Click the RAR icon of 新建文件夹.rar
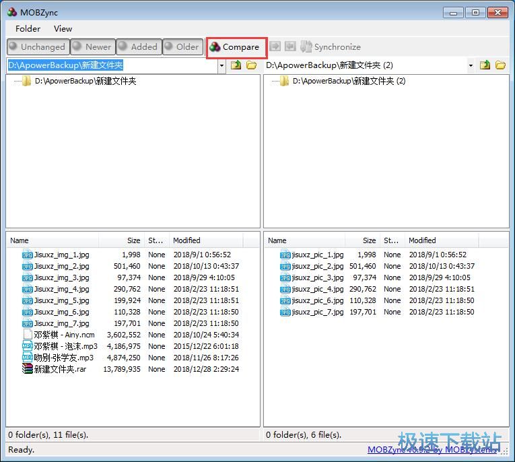This screenshot has height=462, width=515. coord(27,369)
